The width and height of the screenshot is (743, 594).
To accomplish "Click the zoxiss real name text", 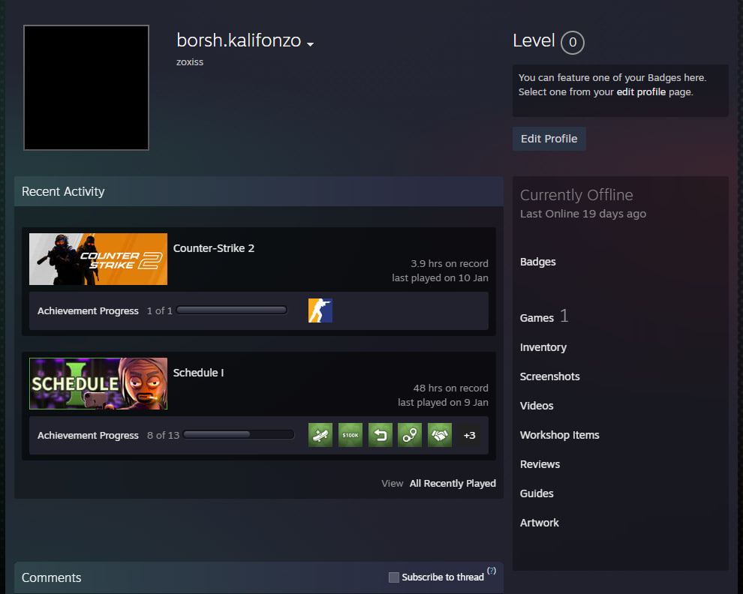I will (190, 62).
